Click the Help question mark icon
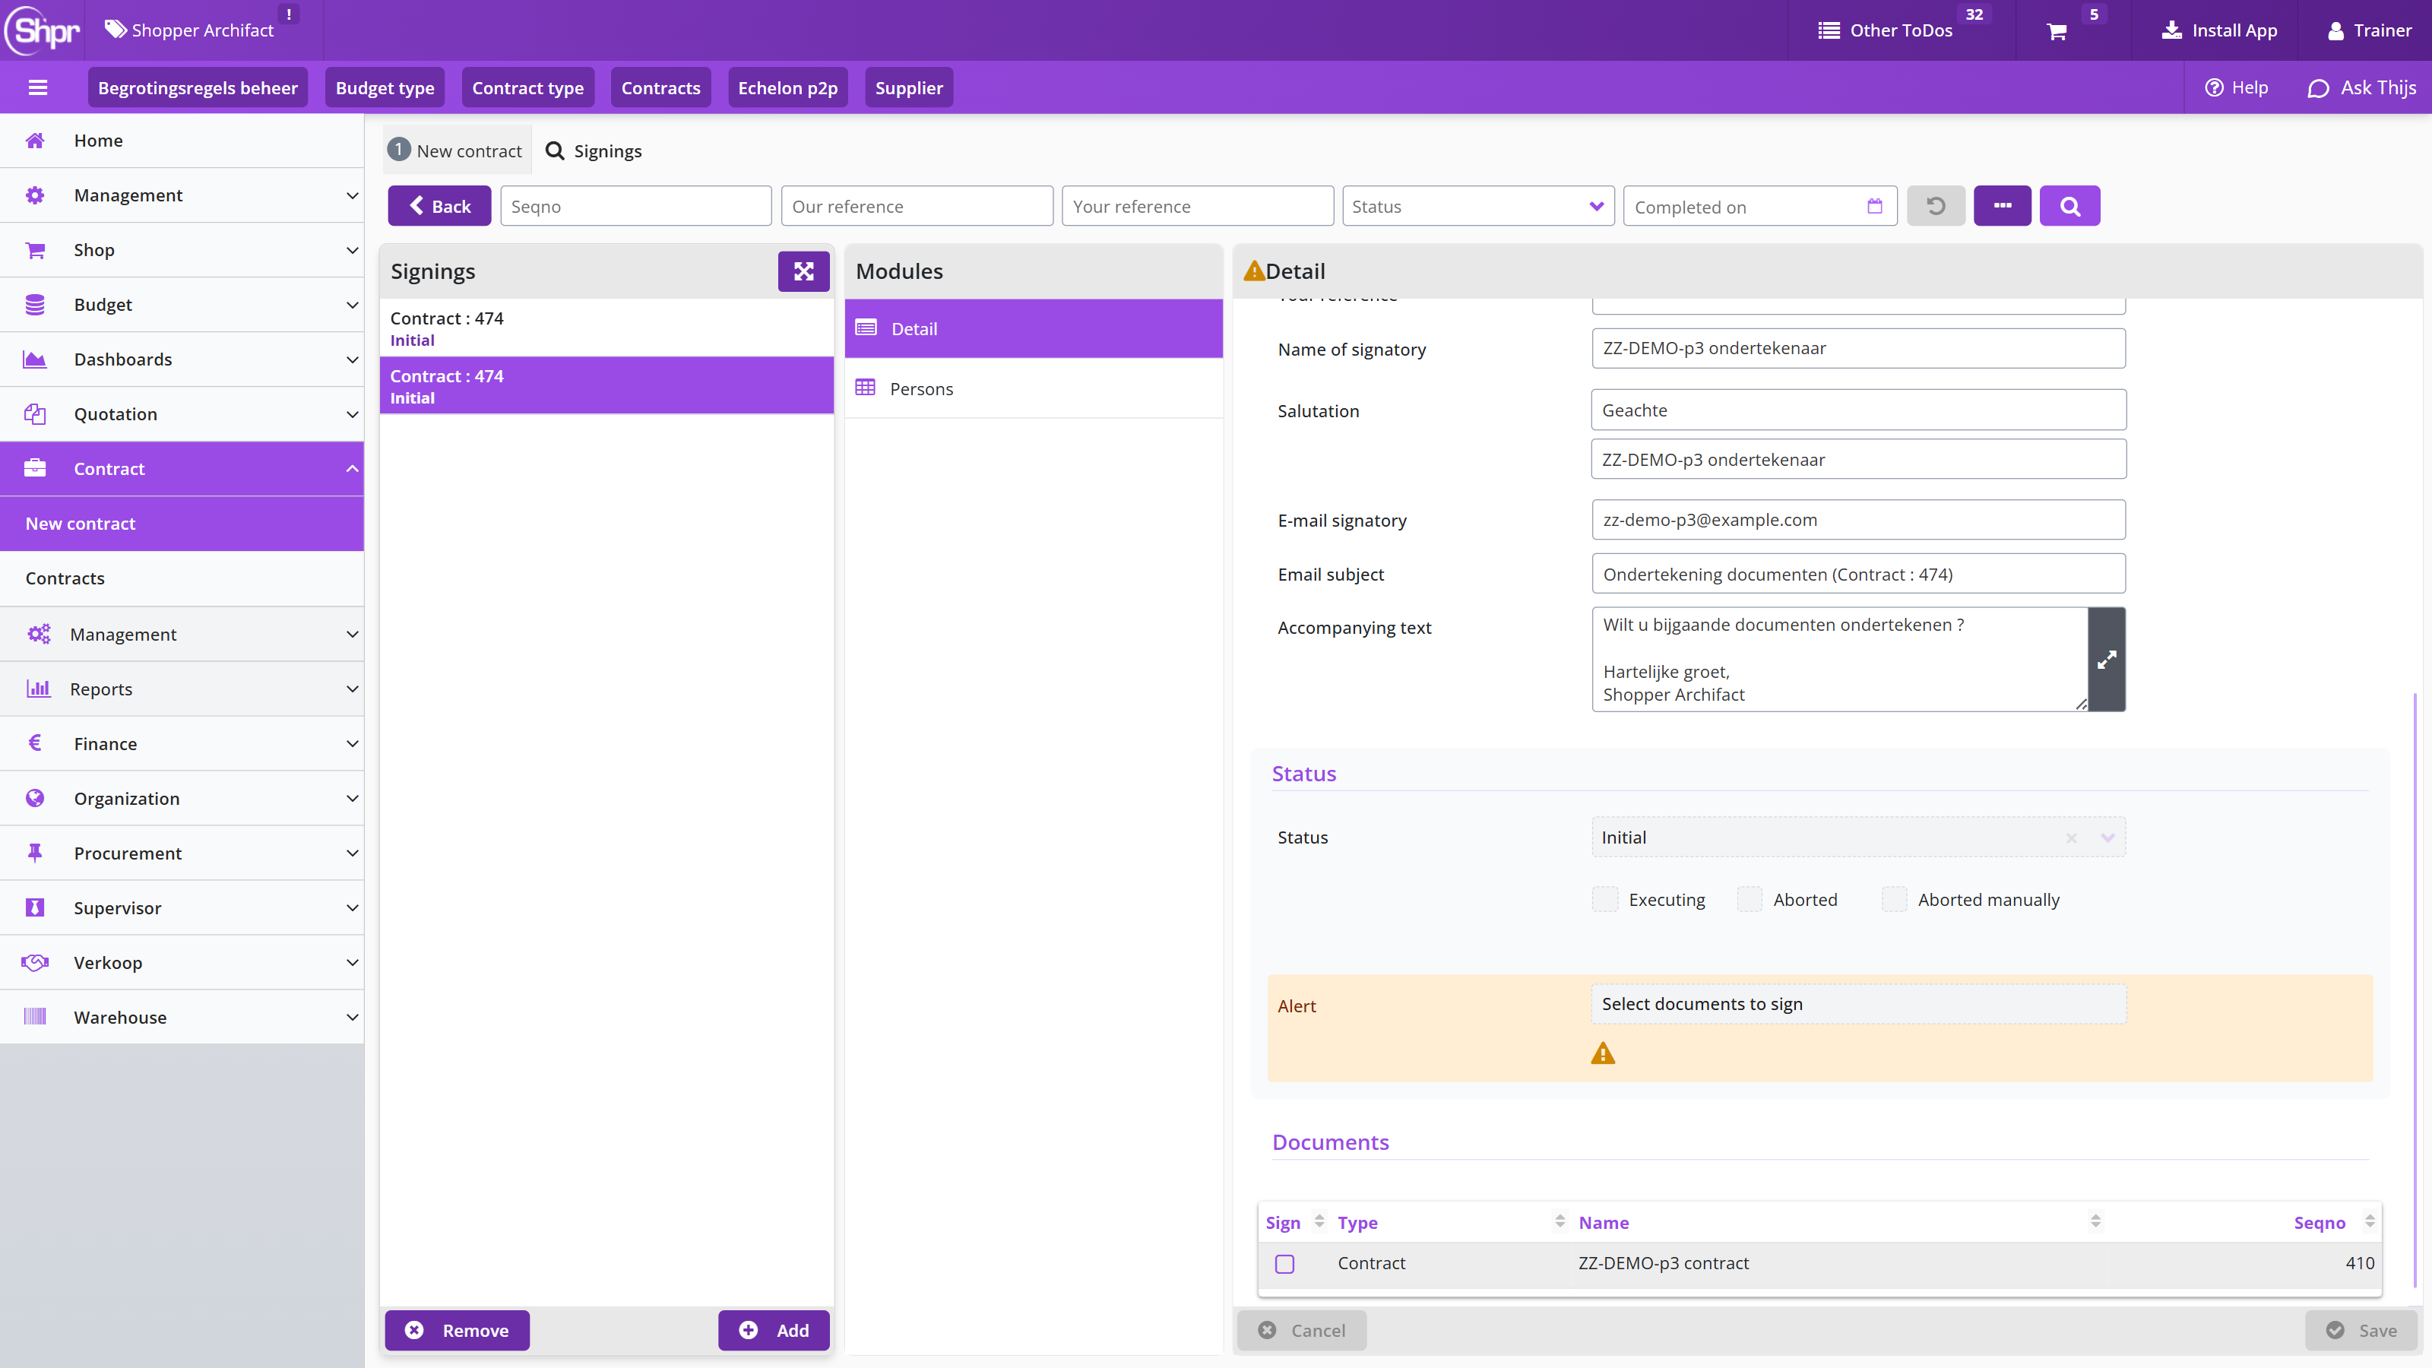This screenshot has height=1368, width=2432. click(2213, 88)
